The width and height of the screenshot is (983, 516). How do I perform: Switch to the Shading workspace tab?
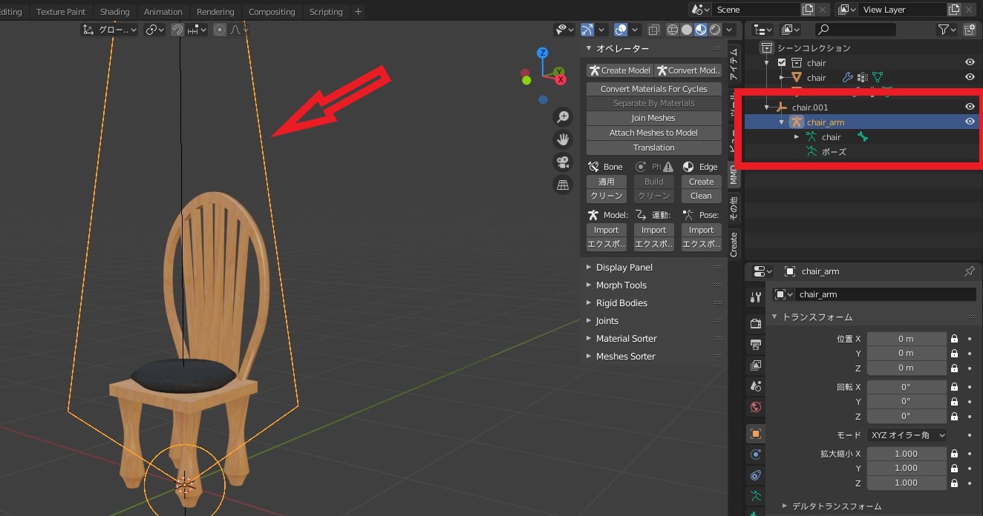pyautogui.click(x=114, y=11)
